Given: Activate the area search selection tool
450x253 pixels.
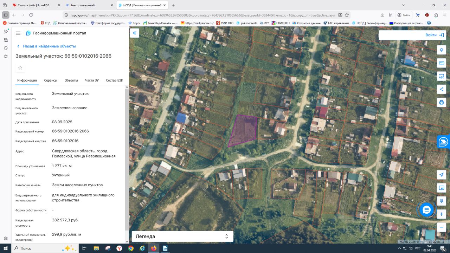Looking at the screenshot, I should [442, 76].
